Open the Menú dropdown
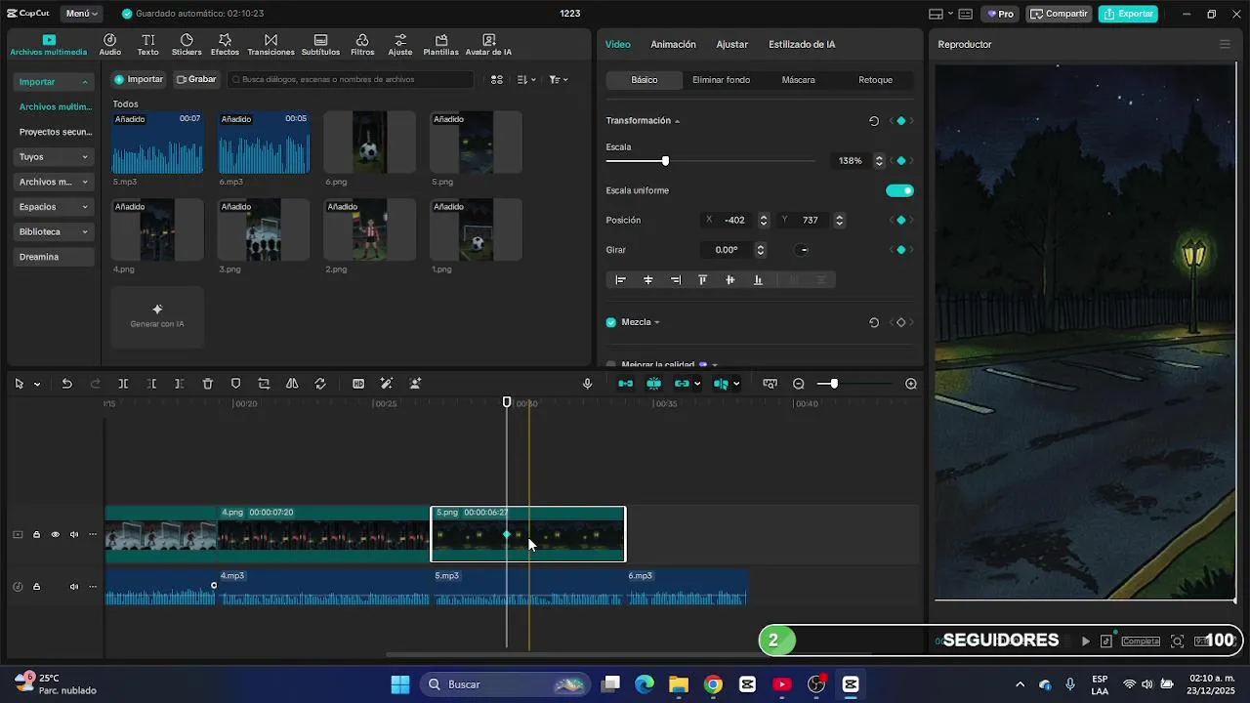Viewport: 1250px width, 703px height. click(x=83, y=14)
